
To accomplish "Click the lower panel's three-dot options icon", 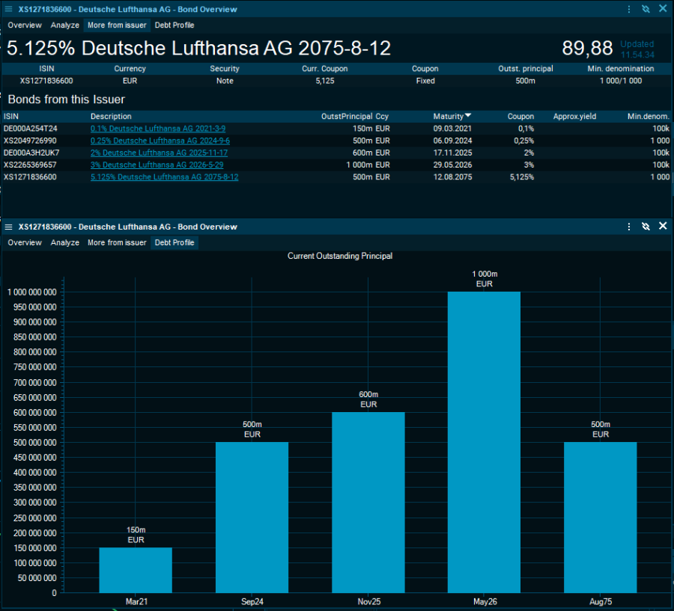I will click(x=629, y=227).
